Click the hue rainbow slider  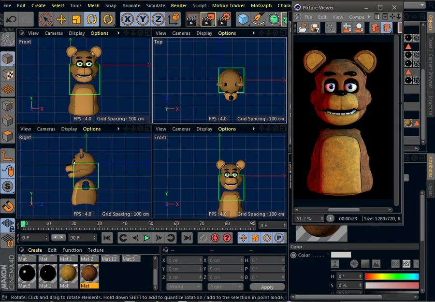pyautogui.click(x=391, y=276)
